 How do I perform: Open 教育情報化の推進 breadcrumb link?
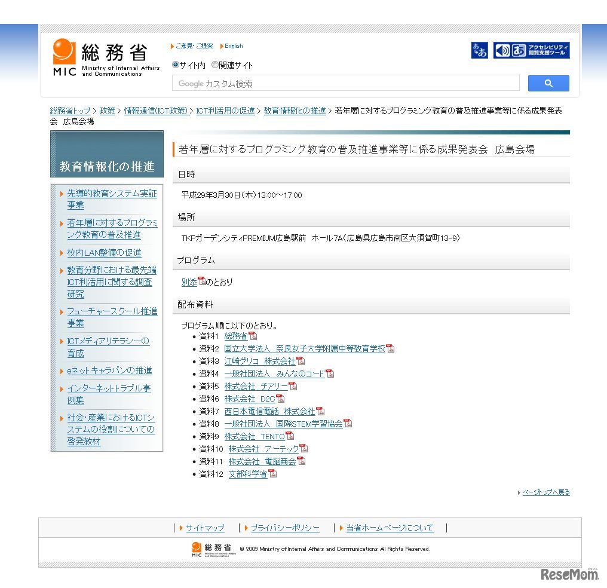coord(295,111)
